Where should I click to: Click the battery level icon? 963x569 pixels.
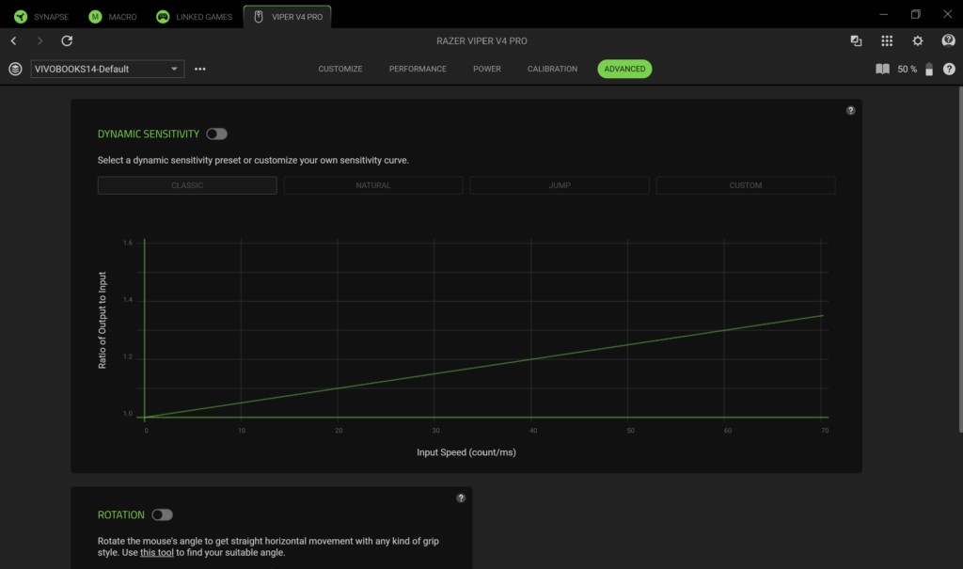929,69
